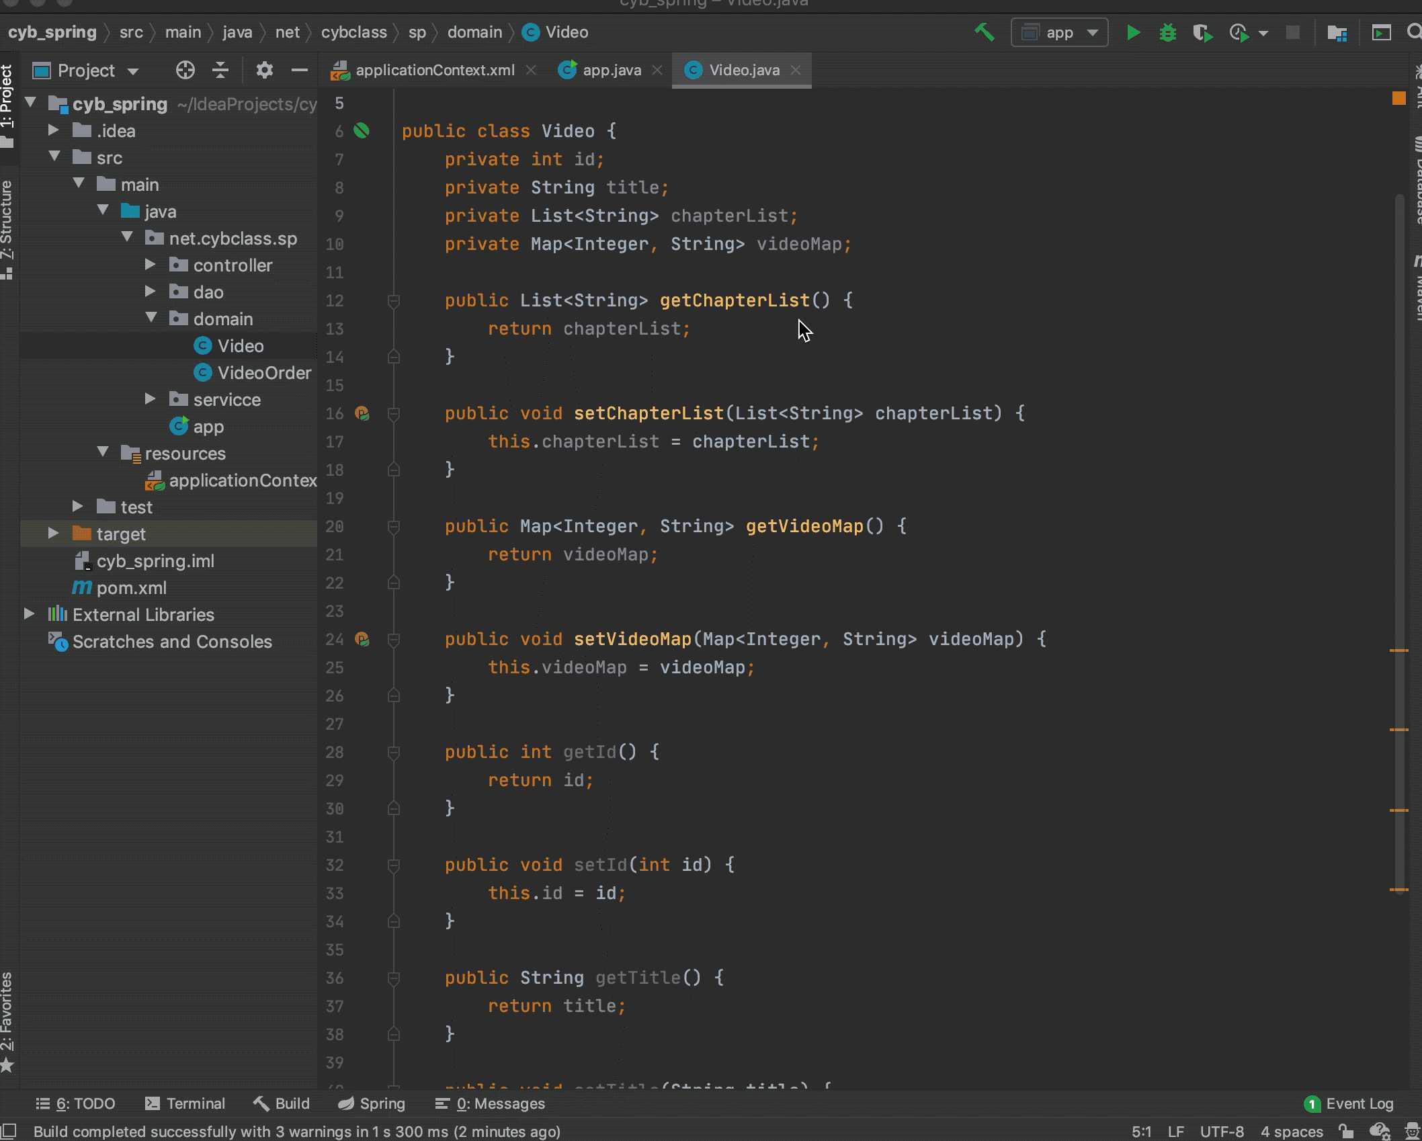The image size is (1422, 1141).
Task: Click the 4 spaces indent setting
Action: click(x=1292, y=1132)
